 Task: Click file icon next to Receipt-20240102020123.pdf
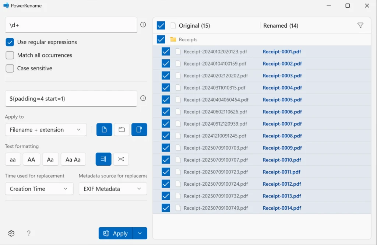pyautogui.click(x=178, y=52)
